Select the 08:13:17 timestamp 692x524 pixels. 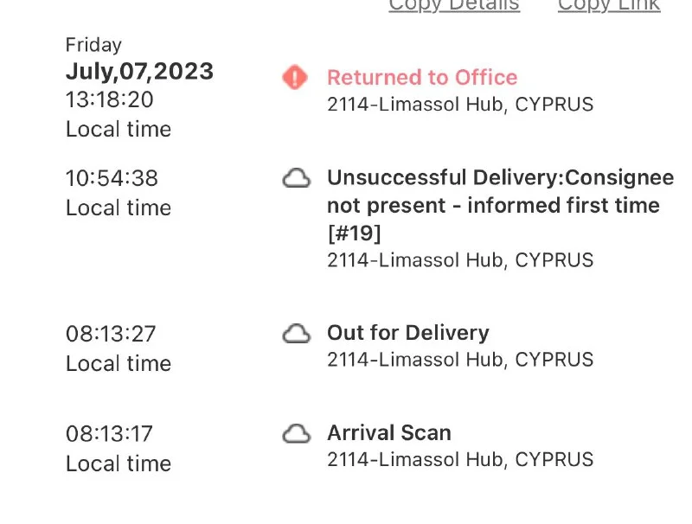tap(112, 433)
